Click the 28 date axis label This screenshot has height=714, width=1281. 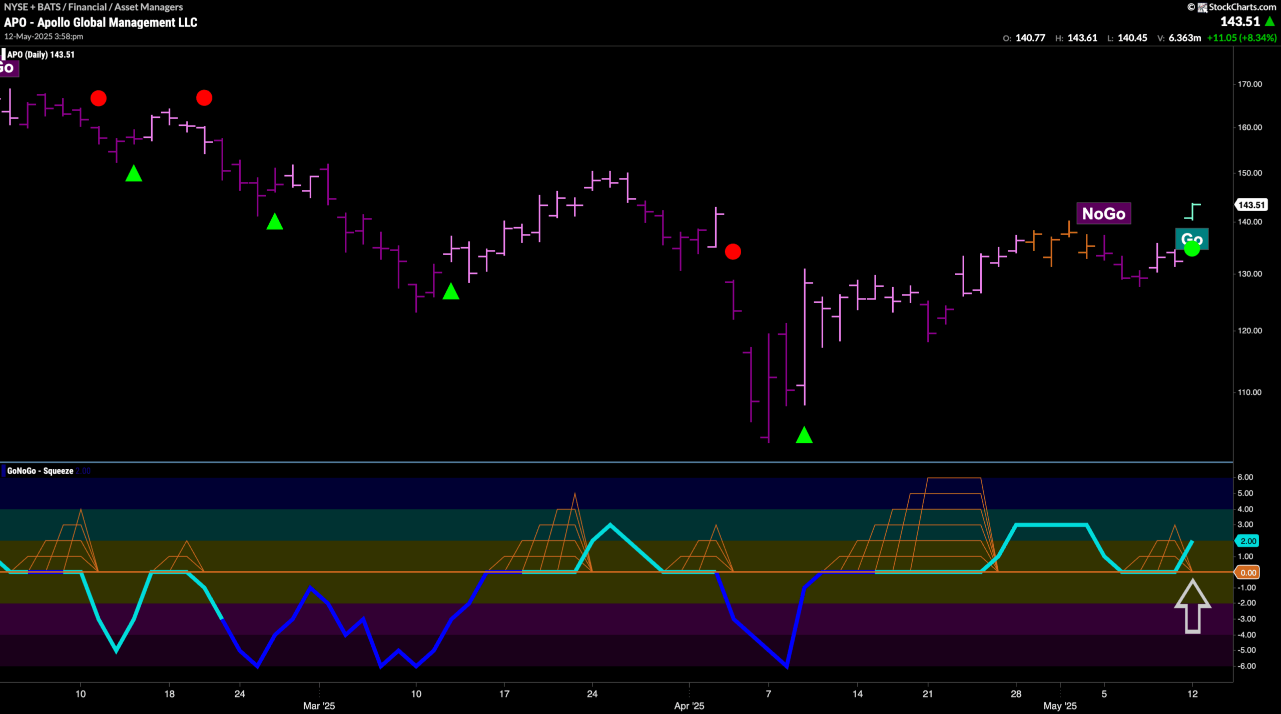[x=1016, y=694]
